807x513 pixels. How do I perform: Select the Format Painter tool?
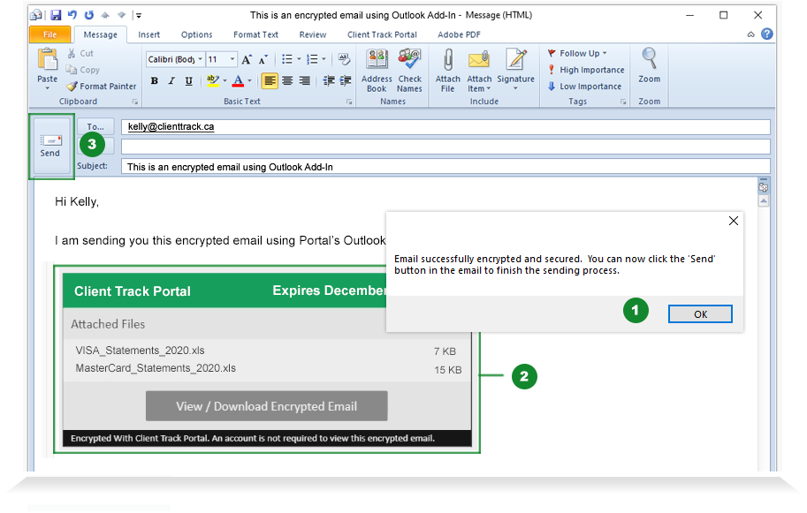pos(101,87)
